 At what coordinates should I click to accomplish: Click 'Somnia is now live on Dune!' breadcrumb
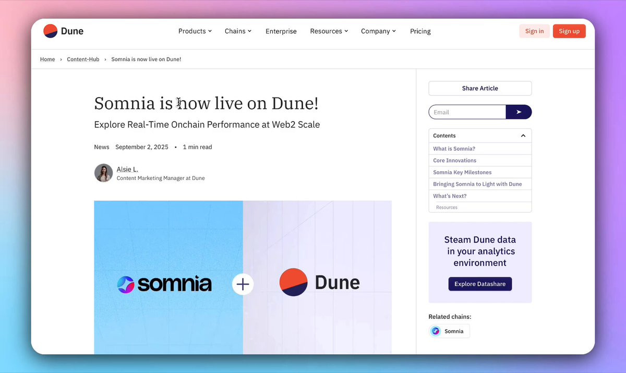tap(147, 59)
